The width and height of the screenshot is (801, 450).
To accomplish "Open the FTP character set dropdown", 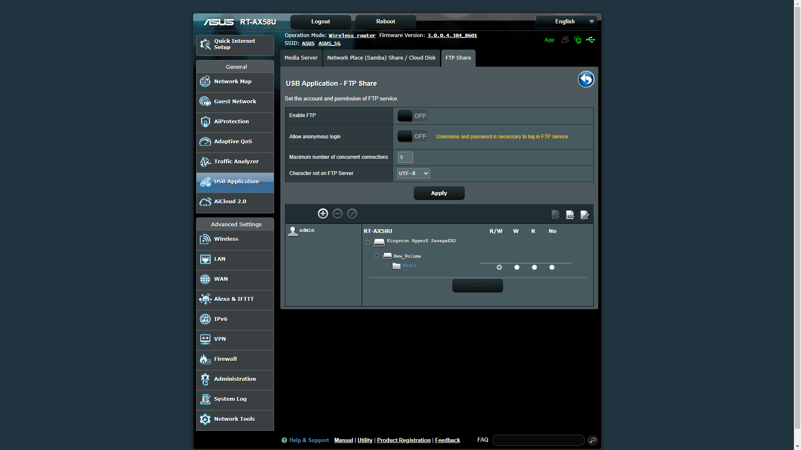I will coord(413,173).
